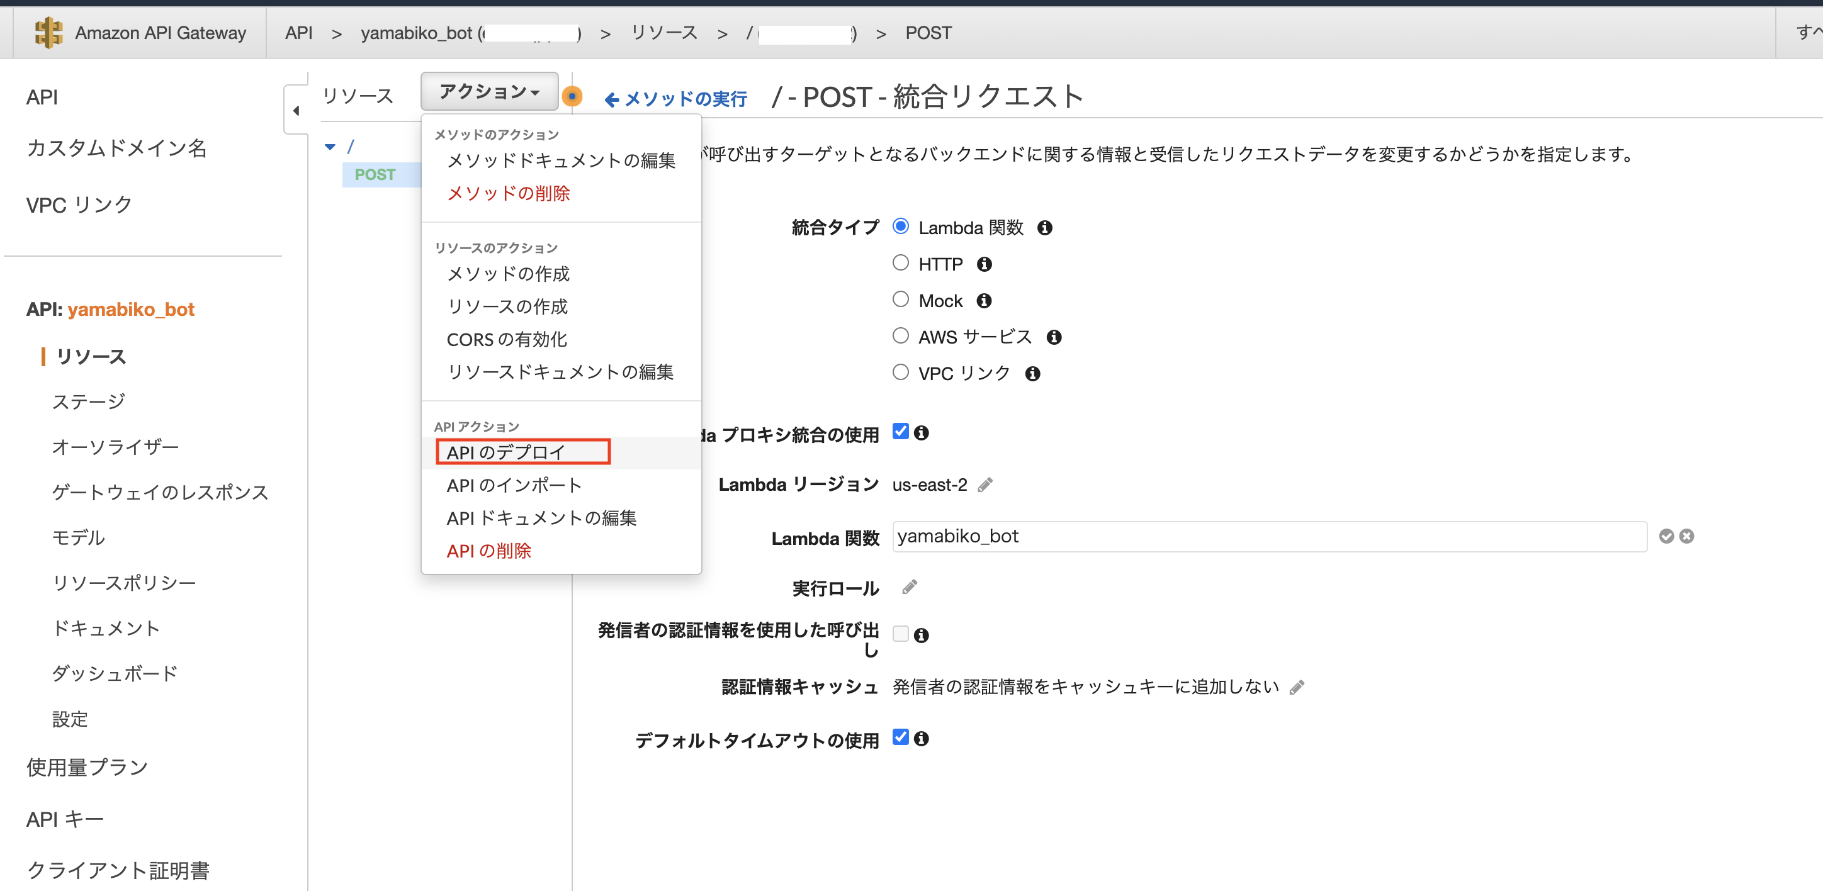Open info icon next to Mock option
This screenshot has height=891, width=1823.
pos(984,301)
